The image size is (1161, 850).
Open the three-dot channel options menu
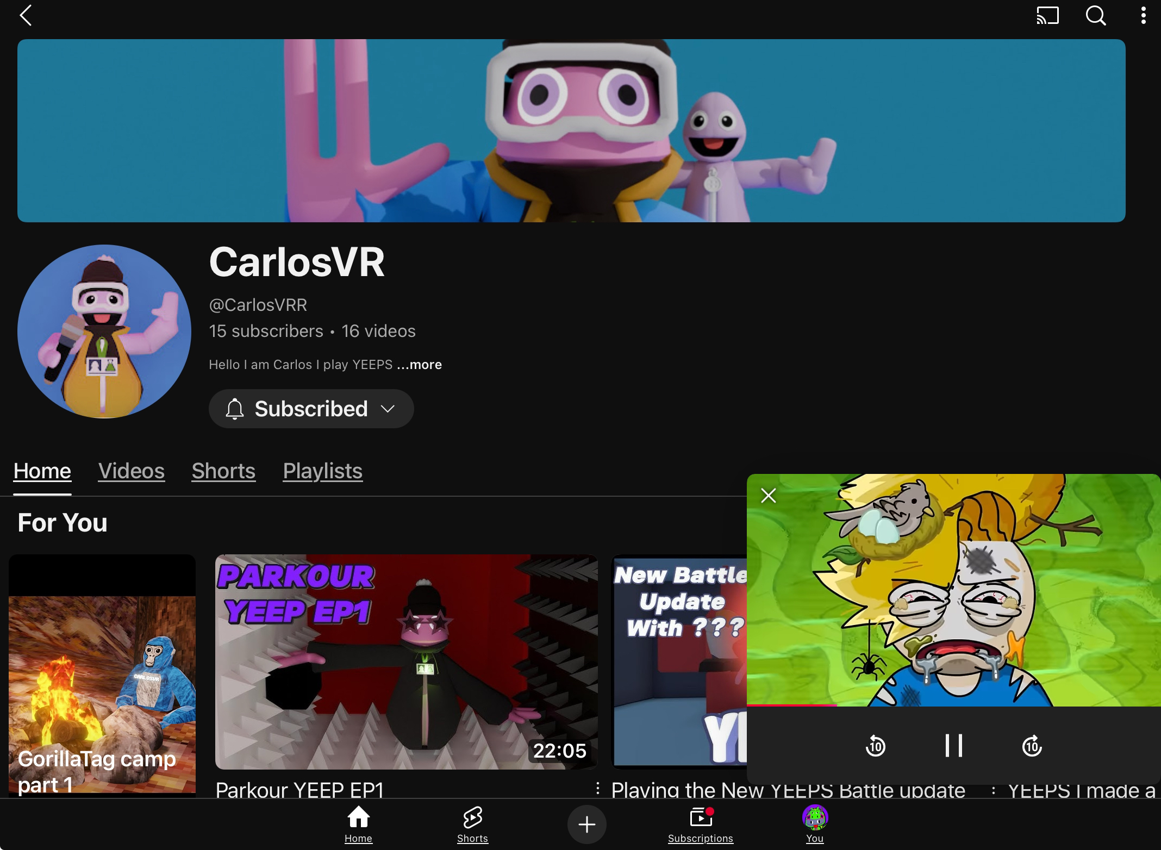pos(1144,15)
